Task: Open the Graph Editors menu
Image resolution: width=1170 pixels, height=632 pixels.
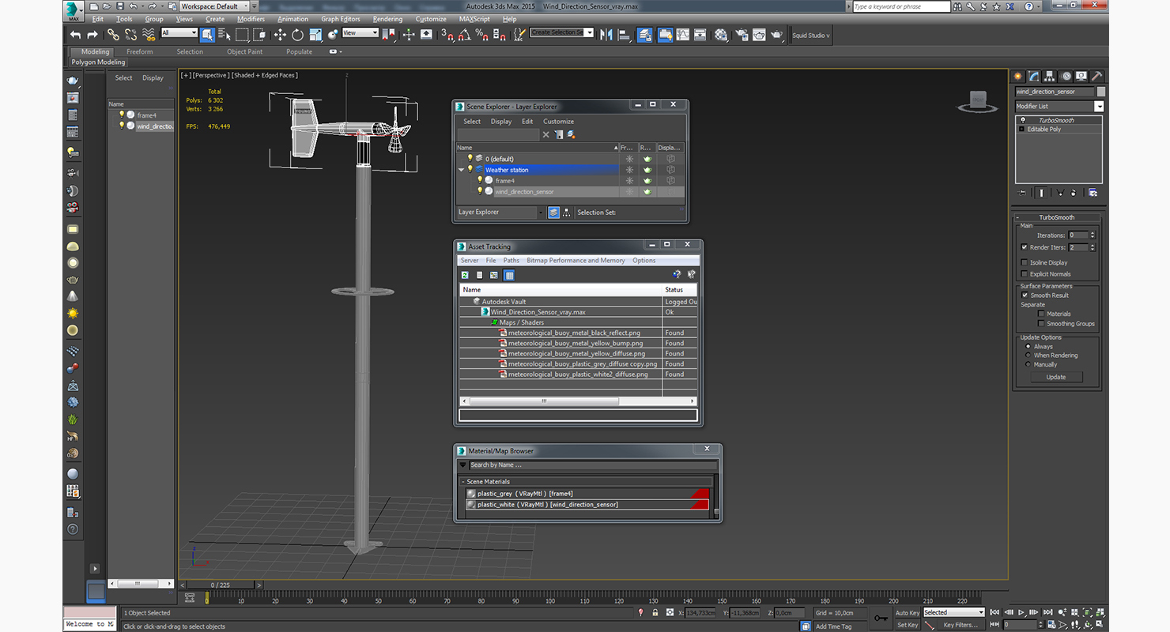Action: [341, 19]
